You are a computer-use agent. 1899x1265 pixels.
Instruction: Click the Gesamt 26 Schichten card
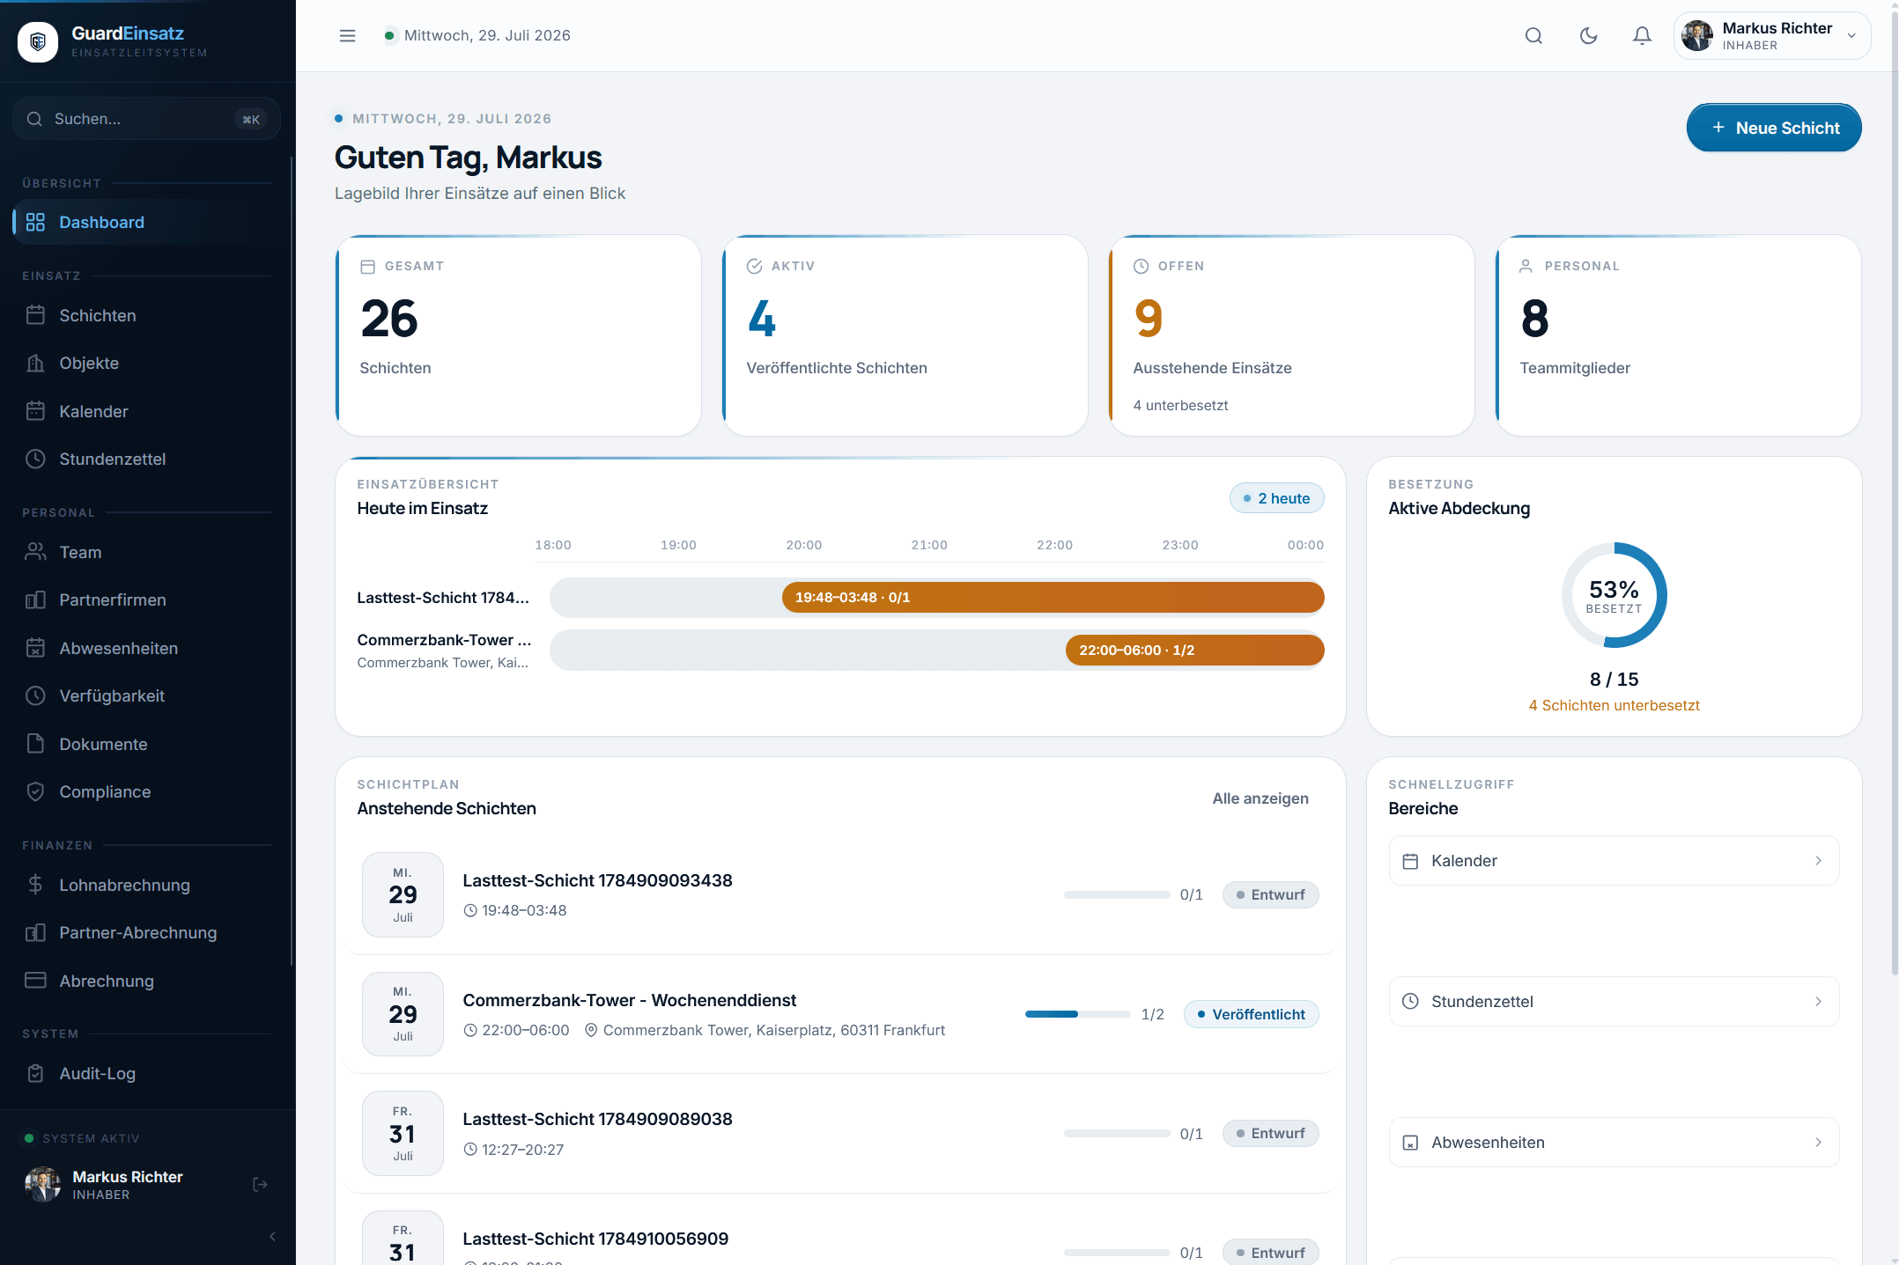coord(518,335)
